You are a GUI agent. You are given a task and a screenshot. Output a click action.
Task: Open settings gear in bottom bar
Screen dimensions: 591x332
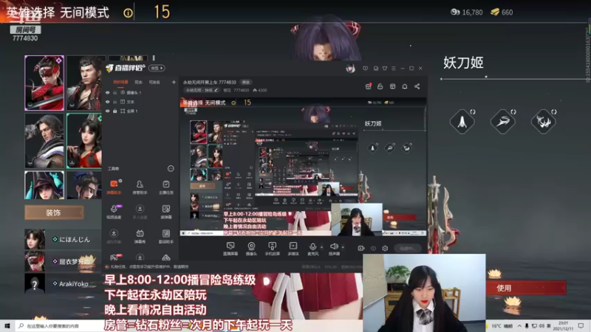click(x=385, y=249)
